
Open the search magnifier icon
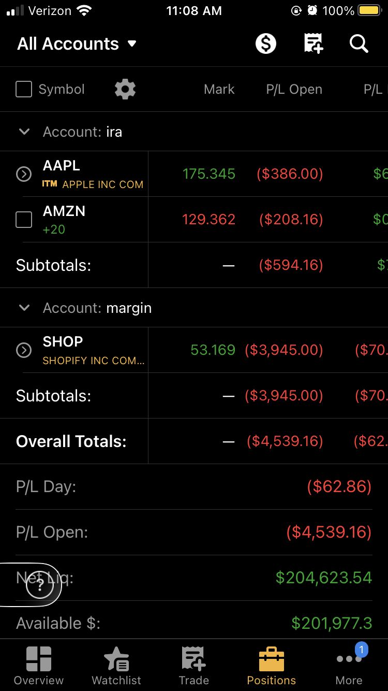(359, 44)
